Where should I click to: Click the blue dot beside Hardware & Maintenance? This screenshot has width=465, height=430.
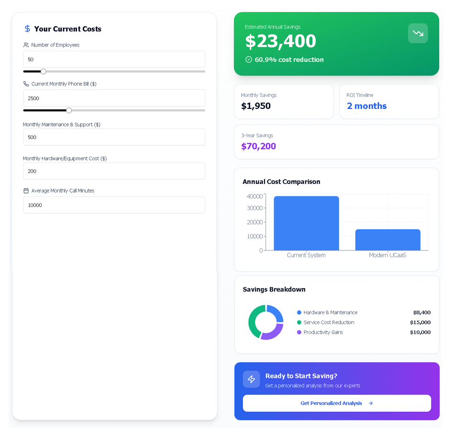tap(298, 312)
